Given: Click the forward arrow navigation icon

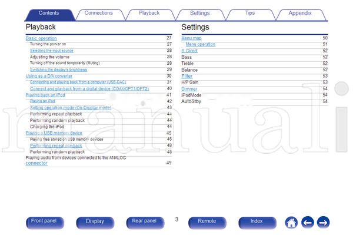Looking at the screenshot, I should point(323,223).
